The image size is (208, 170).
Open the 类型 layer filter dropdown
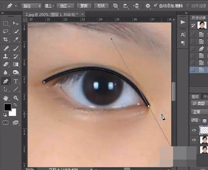(199, 103)
